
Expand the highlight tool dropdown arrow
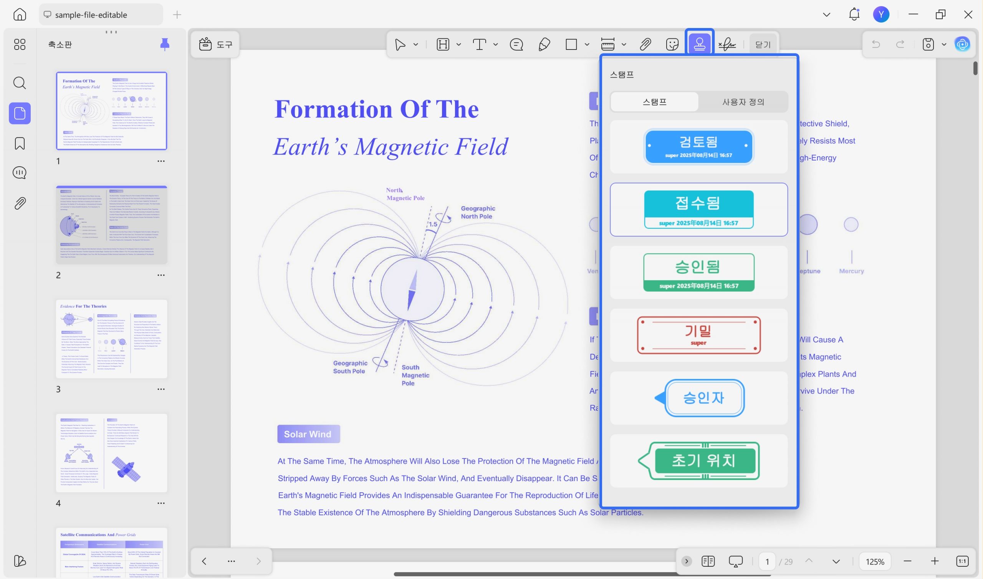(459, 45)
